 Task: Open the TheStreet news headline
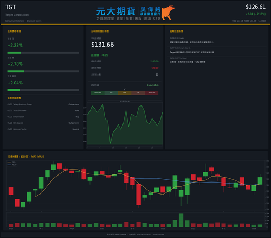pos(188,62)
